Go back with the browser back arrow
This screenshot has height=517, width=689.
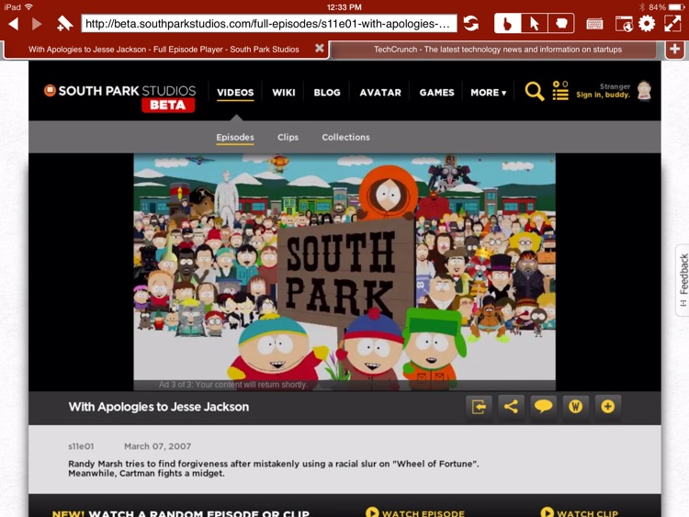pos(13,24)
